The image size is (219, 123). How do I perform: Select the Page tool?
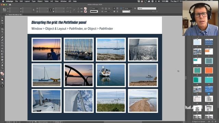coord(2,23)
